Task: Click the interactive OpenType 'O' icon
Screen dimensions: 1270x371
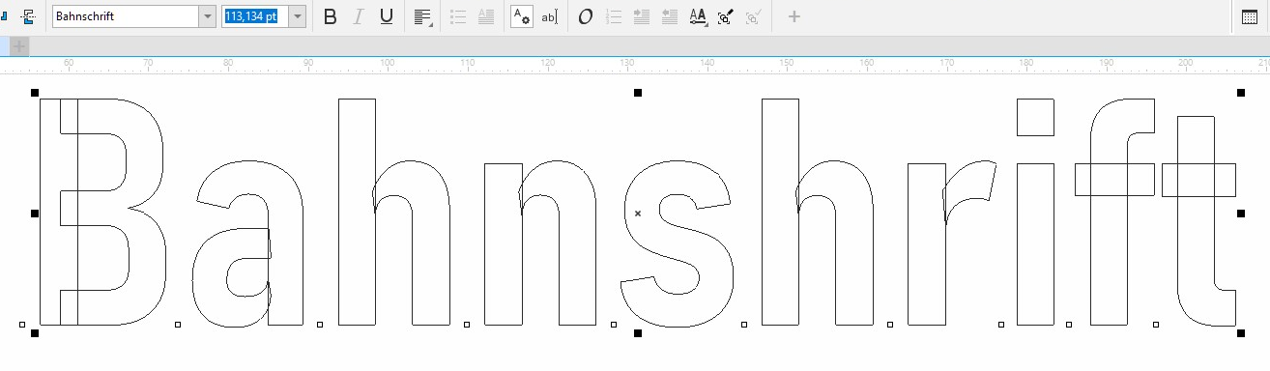Action: click(585, 16)
